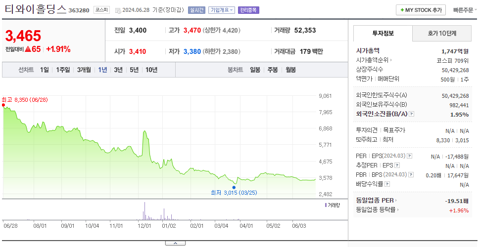Screen dimensions: 479x247
Task: Select the 10년 line chart period
Action: 151,70
